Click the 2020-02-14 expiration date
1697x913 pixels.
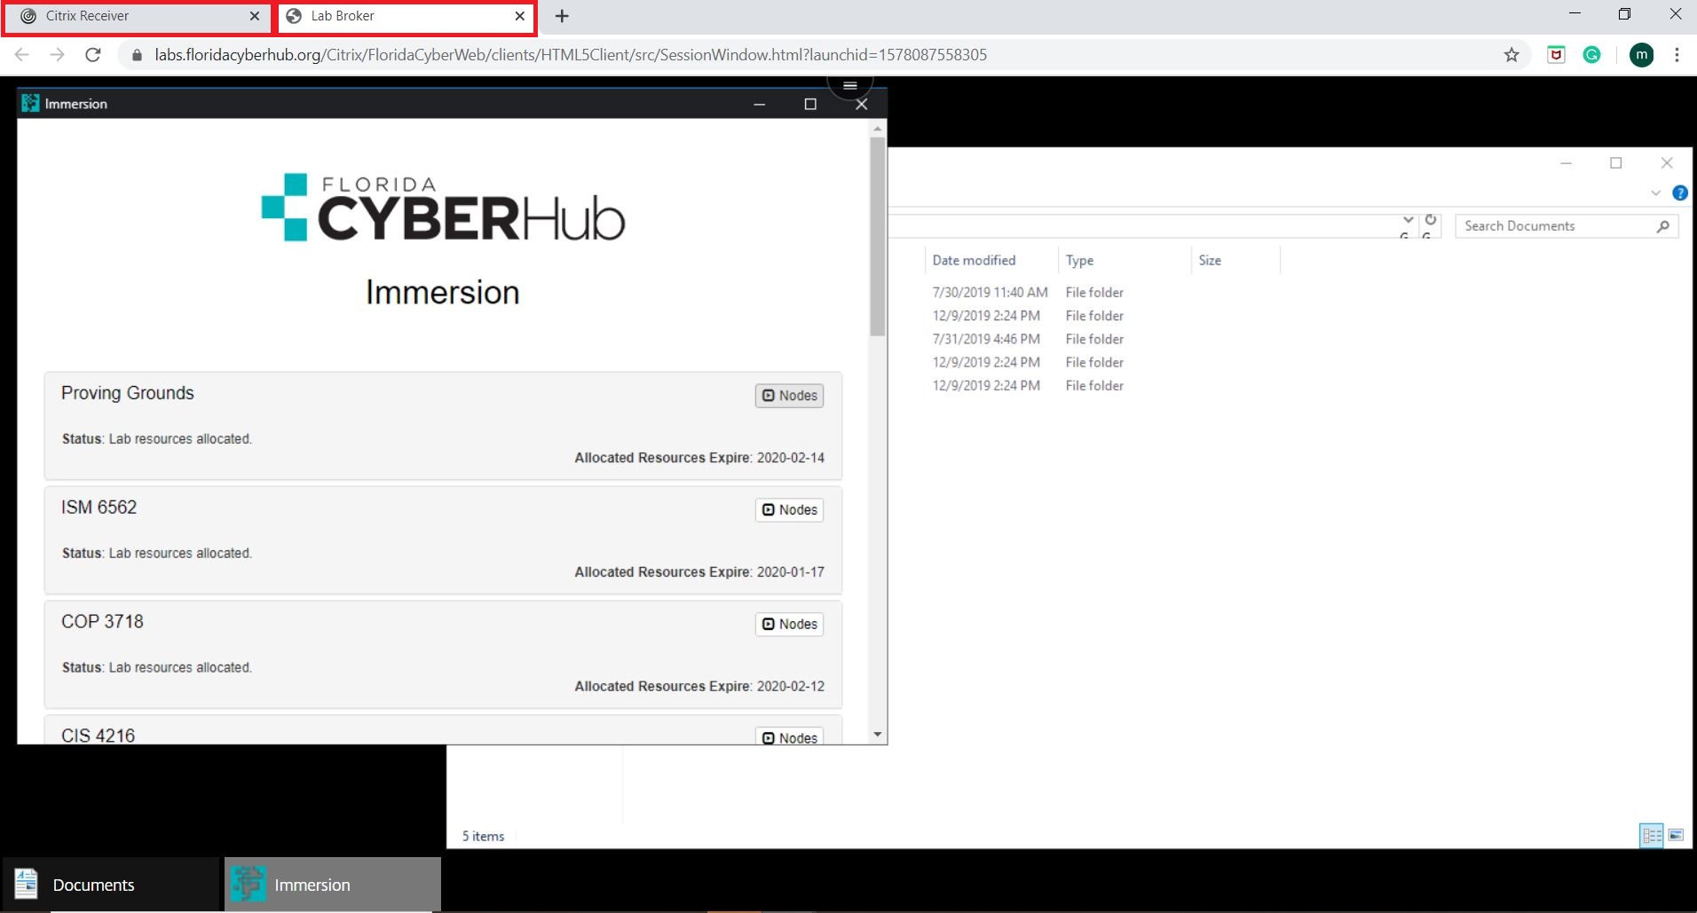tap(791, 458)
